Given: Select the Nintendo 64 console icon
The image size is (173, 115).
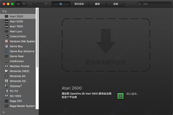Looking at the screenshot, I should tap(7, 76).
